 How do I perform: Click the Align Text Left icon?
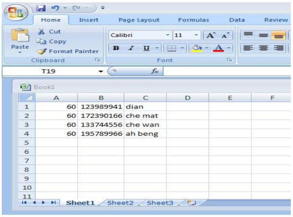coord(248,48)
